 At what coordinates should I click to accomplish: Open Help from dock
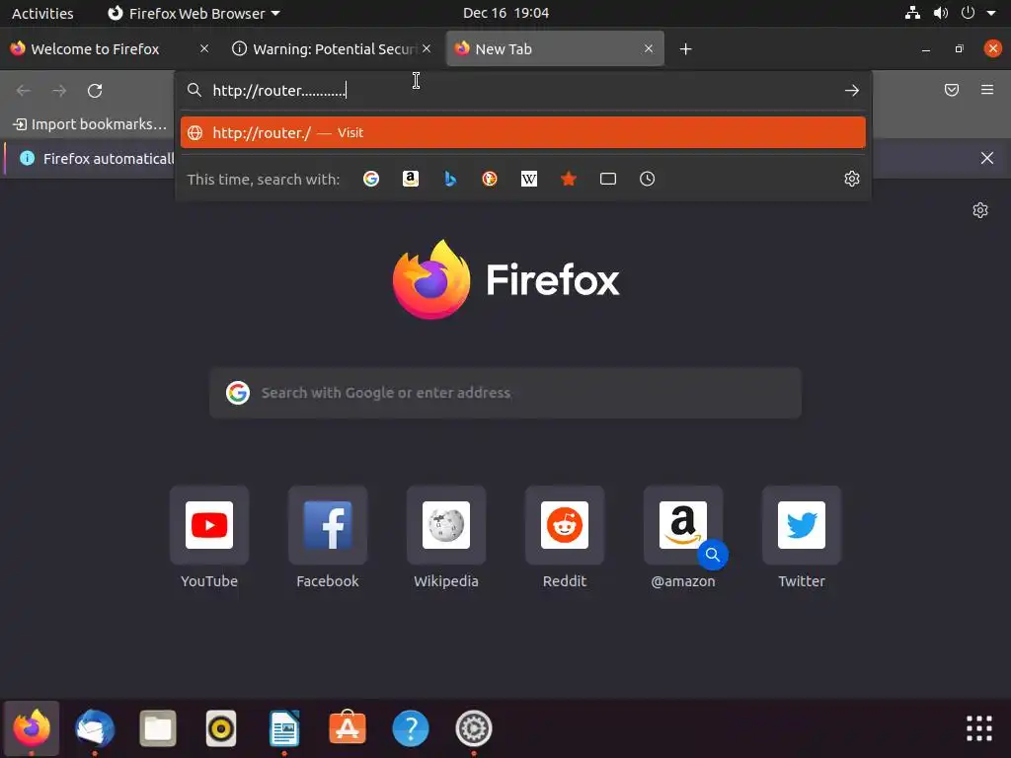(411, 728)
